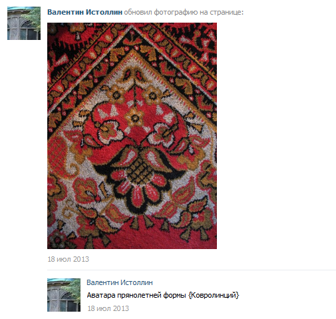Click the comment date below comment text
Viewport: 336px width, 319px height.
(108, 308)
